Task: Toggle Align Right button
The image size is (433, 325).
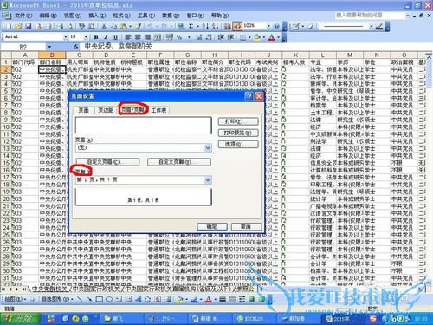Action: (147, 37)
